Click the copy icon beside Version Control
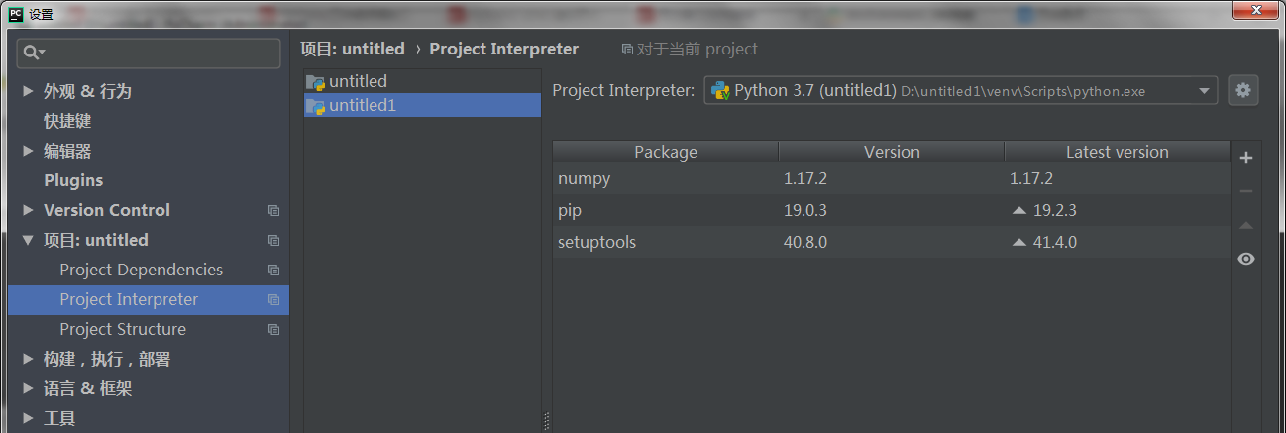The width and height of the screenshot is (1286, 433). (273, 210)
